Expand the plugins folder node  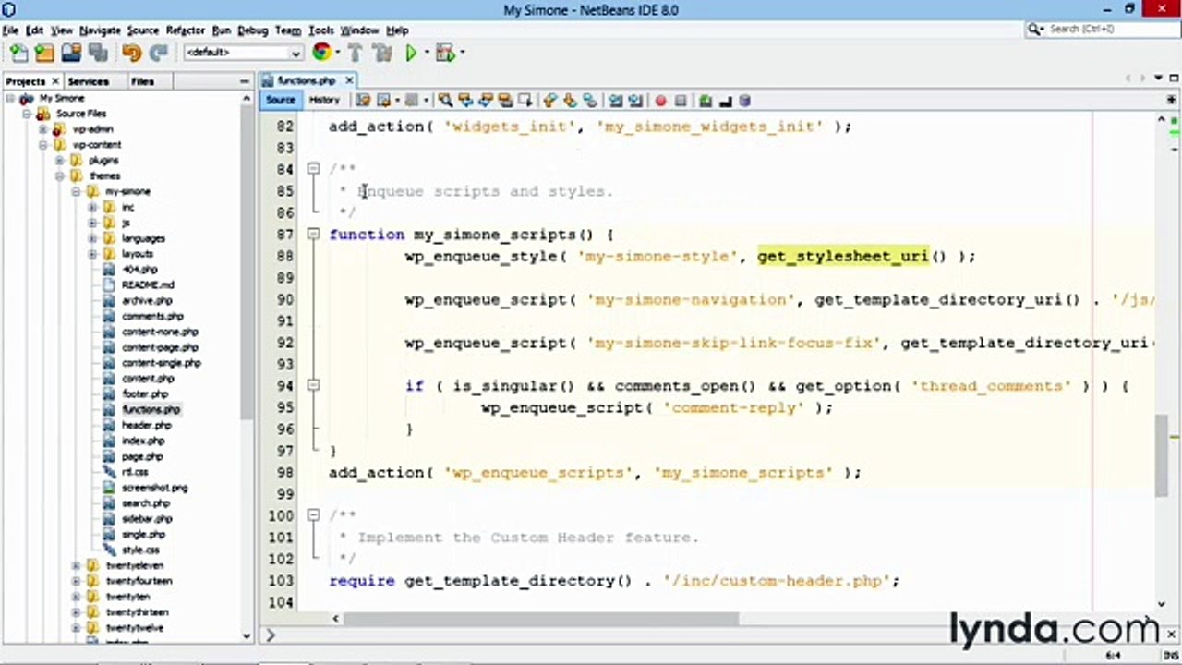(x=60, y=160)
